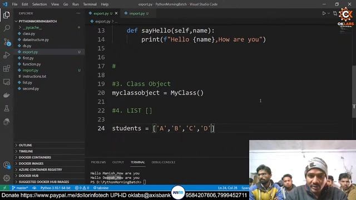Open the View menu

point(55,4)
